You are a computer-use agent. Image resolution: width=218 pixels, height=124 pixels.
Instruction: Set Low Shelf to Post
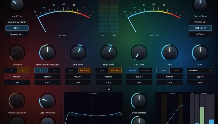pos(71,70)
